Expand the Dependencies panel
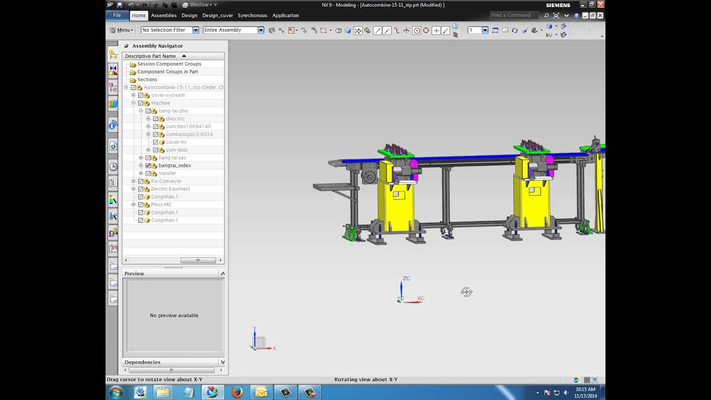Viewport: 711px width, 400px height. tap(223, 362)
